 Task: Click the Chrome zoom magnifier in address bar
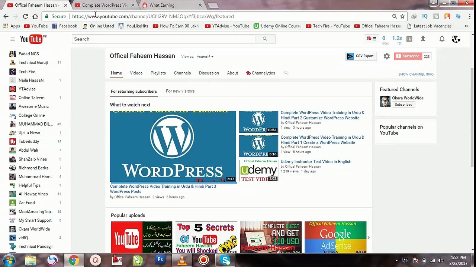[x=395, y=16]
